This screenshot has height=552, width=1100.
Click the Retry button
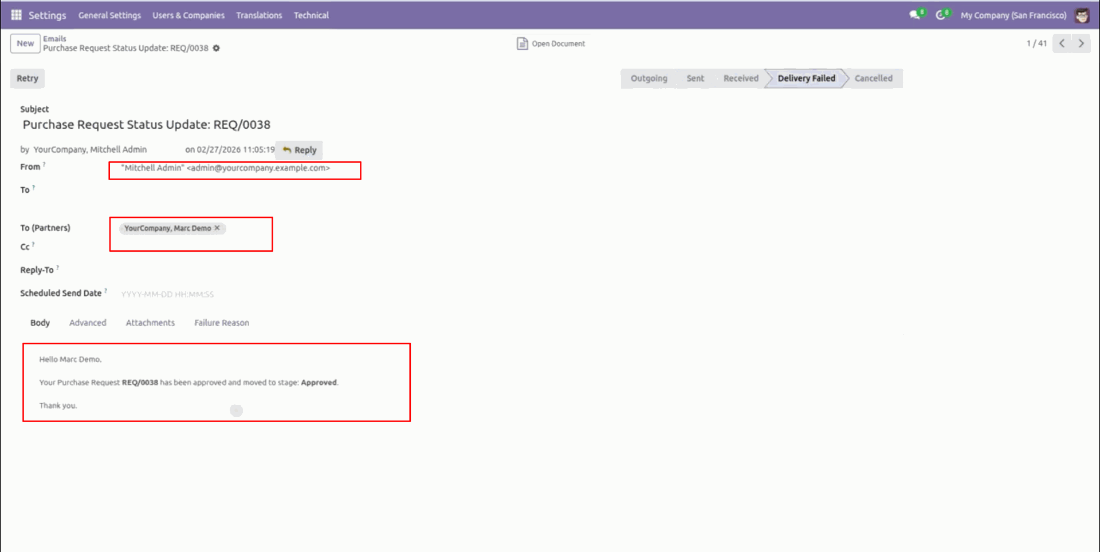pyautogui.click(x=27, y=78)
